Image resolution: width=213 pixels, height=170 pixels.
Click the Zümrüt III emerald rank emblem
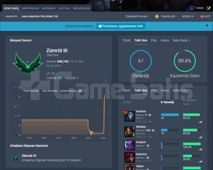pyautogui.click(x=28, y=63)
